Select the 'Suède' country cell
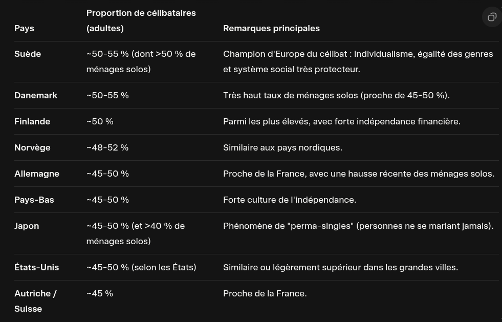 click(x=28, y=54)
